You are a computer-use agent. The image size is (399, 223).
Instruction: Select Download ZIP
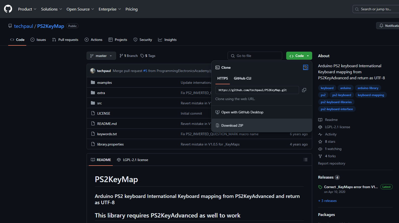click(x=262, y=125)
